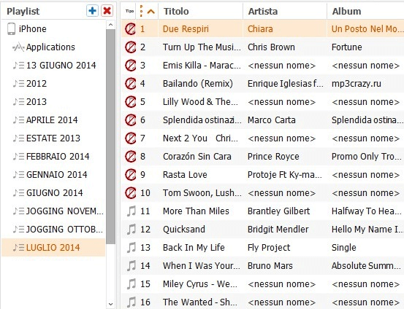The image size is (404, 309).
Task: Select track number 12 cell
Action: coord(145,230)
